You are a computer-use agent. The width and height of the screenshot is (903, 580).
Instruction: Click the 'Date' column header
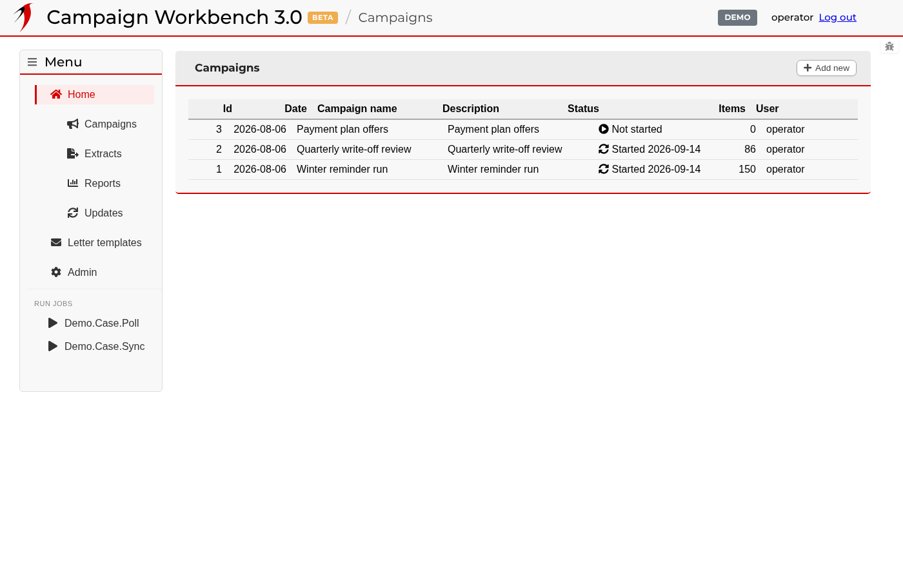[x=295, y=108]
